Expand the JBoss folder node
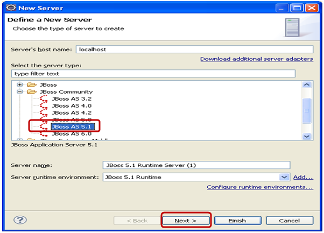The height and width of the screenshot is (233, 324). [19, 84]
